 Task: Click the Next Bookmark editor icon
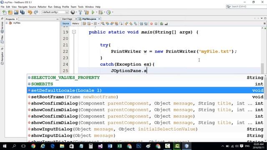[x=131, y=24]
